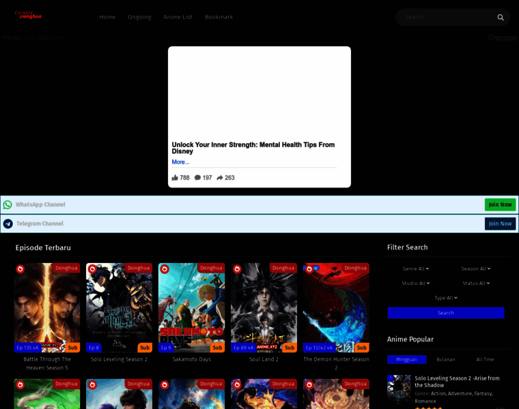The width and height of the screenshot is (519, 409).
Task: Join the WhatsApp Channel with Join Now
Action: [500, 204]
